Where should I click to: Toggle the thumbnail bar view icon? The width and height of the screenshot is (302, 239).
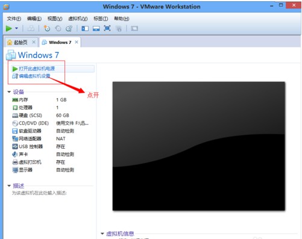(96, 28)
